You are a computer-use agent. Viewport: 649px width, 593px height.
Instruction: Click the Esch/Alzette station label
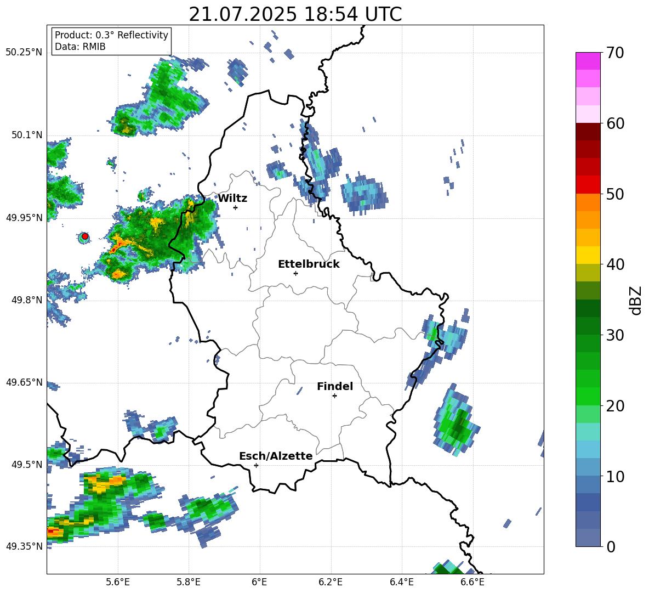(276, 456)
